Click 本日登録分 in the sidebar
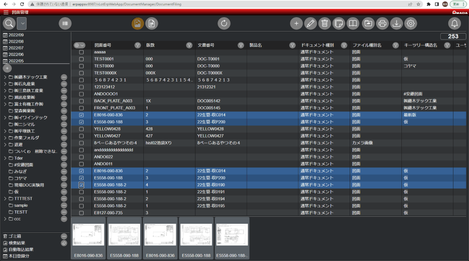469x261 pixels. tap(18, 256)
